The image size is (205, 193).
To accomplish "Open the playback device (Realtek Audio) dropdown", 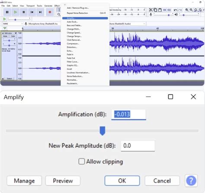I will tap(128, 24).
